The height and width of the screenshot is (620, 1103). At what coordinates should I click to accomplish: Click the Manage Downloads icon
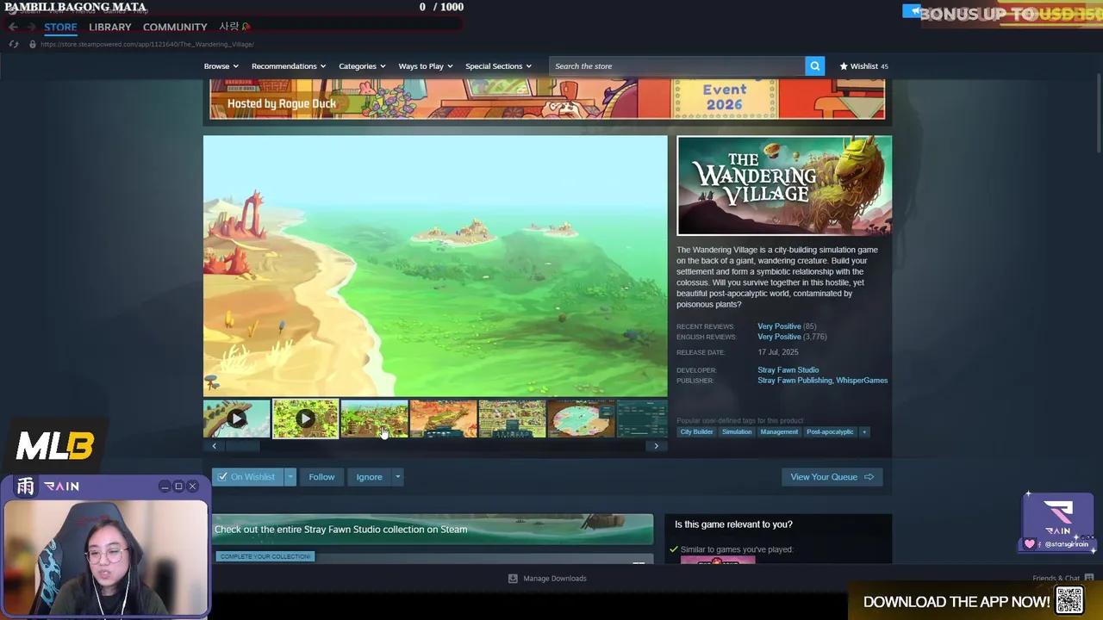coord(513,579)
